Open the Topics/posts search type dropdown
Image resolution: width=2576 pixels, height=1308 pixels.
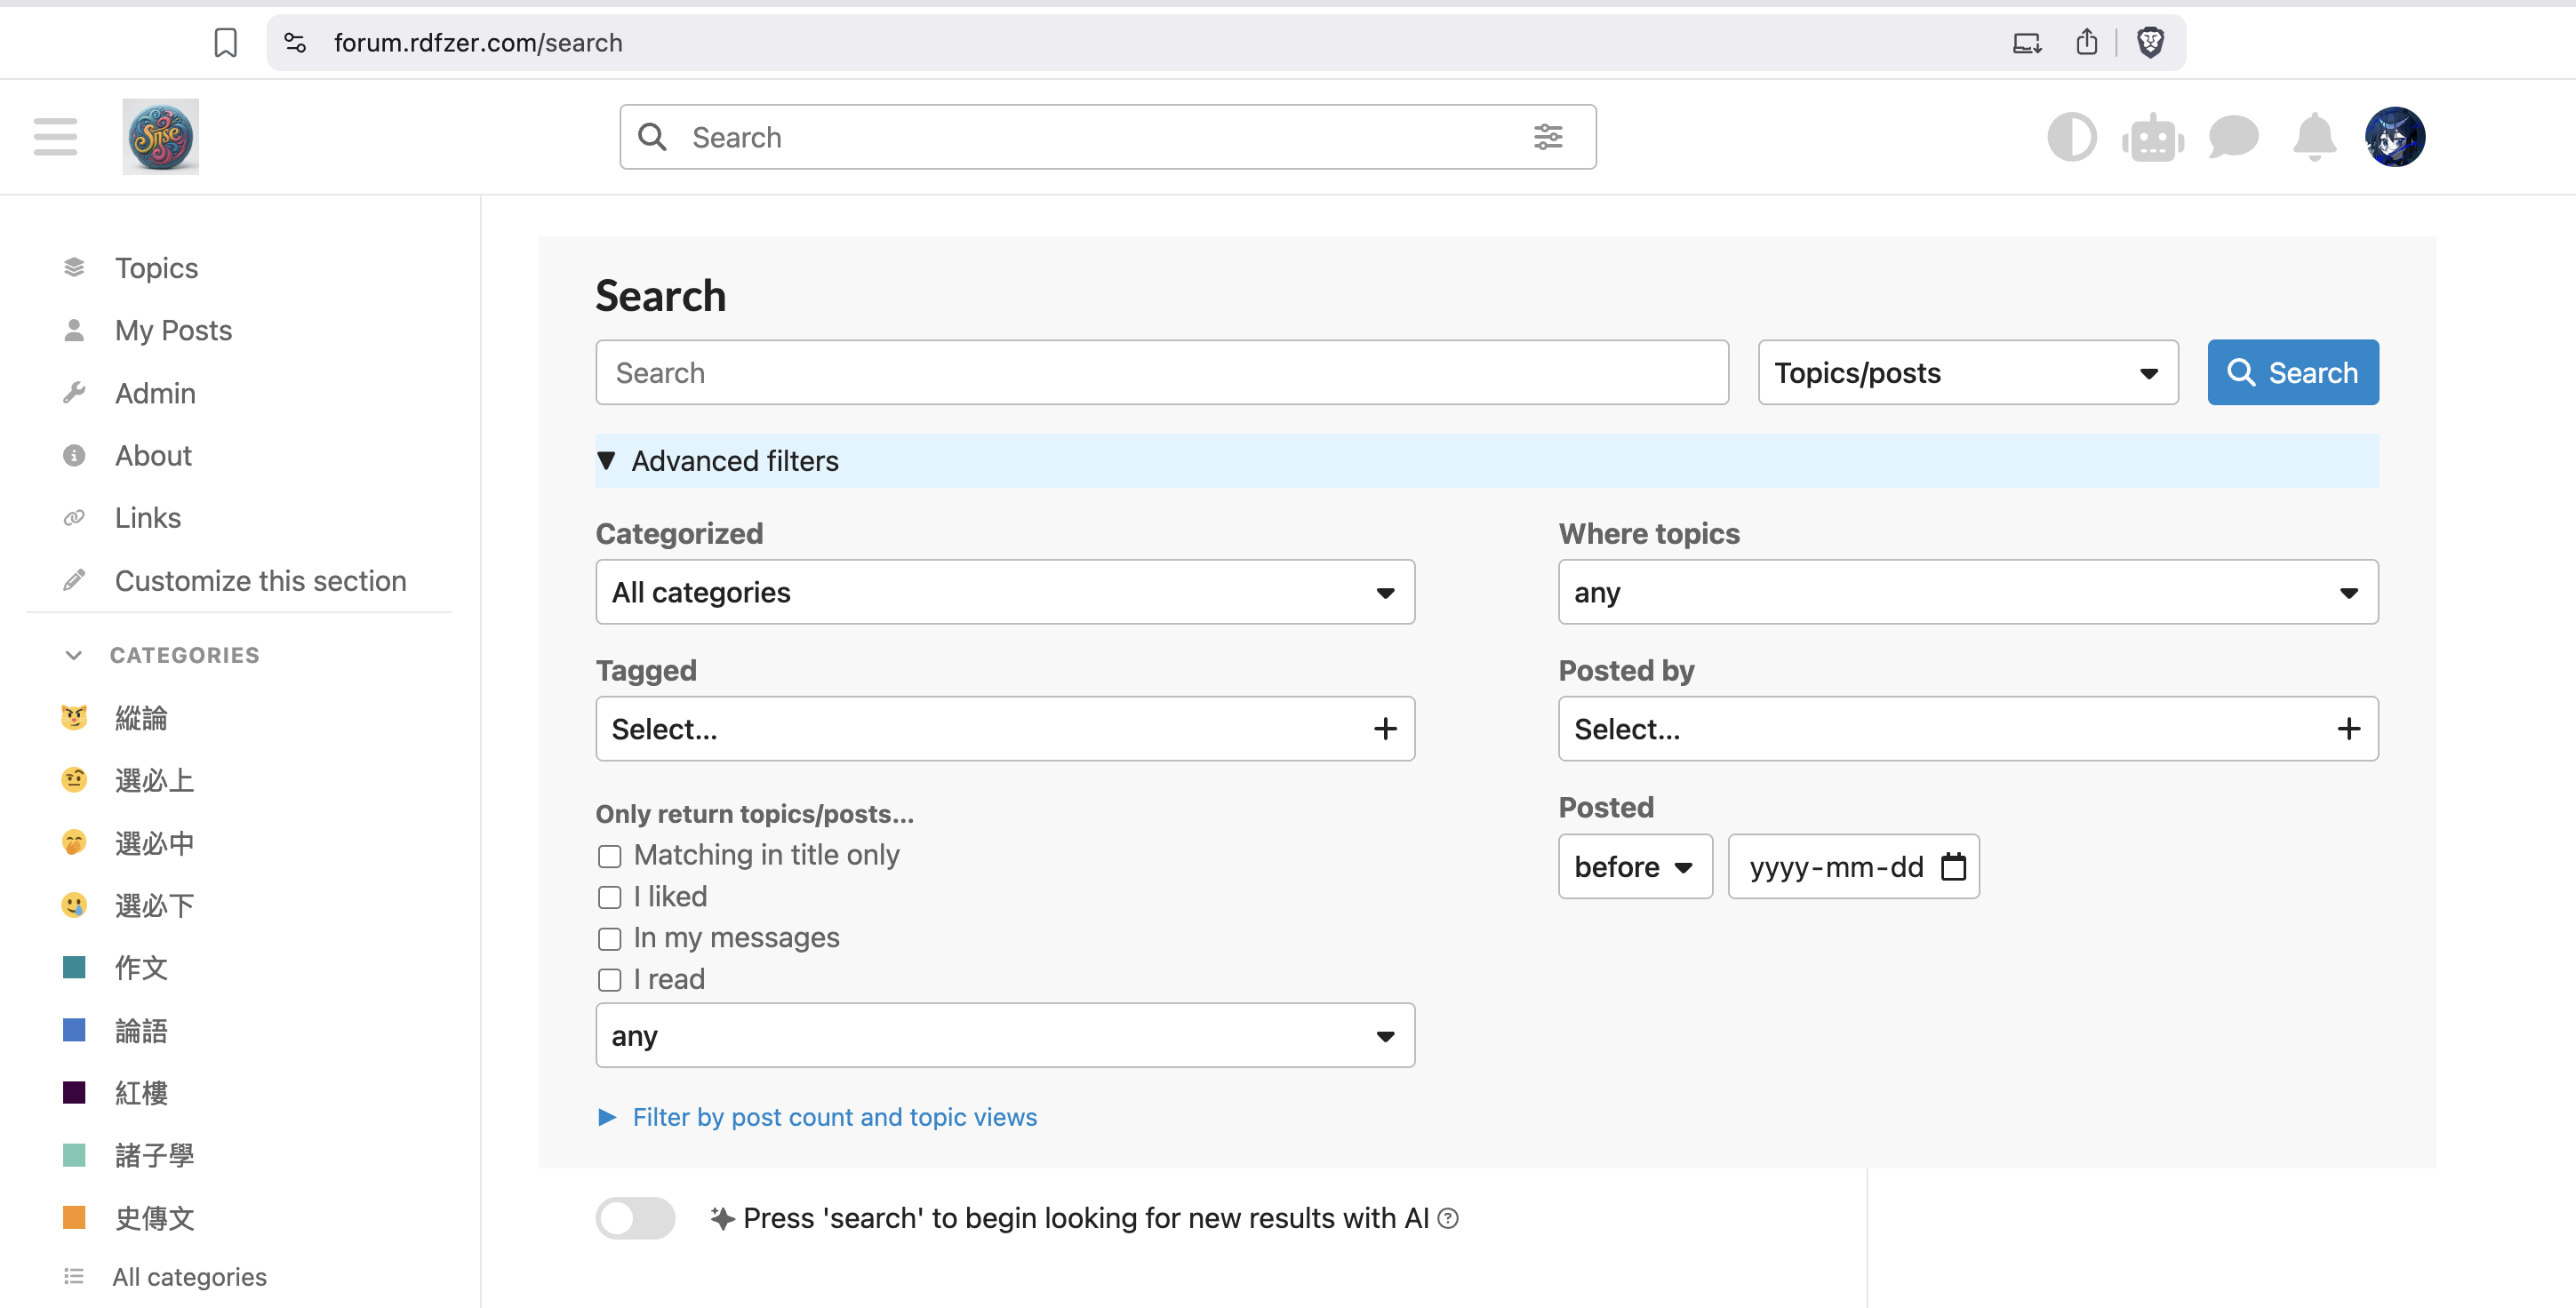pyautogui.click(x=1967, y=373)
